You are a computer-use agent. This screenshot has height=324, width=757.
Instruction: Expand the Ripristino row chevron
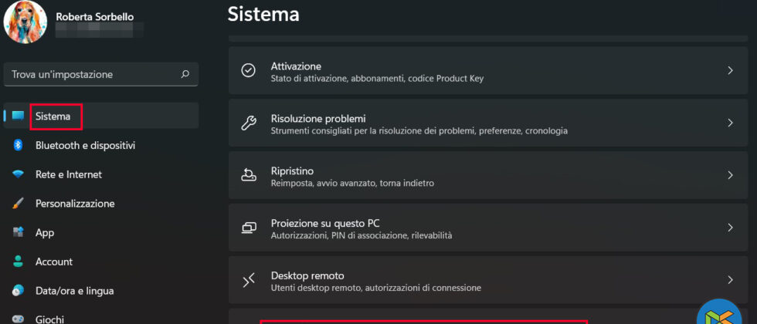click(x=730, y=176)
